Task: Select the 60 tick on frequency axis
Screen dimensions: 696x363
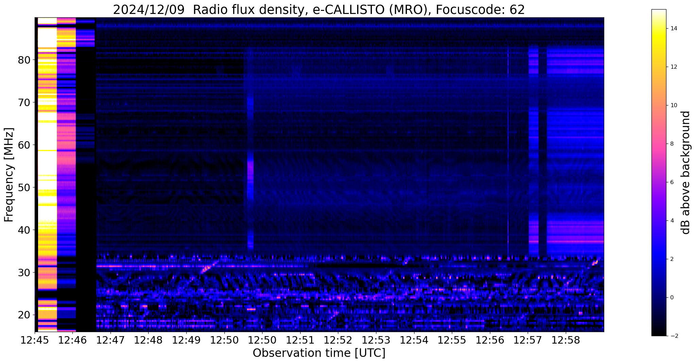Action: [x=24, y=145]
